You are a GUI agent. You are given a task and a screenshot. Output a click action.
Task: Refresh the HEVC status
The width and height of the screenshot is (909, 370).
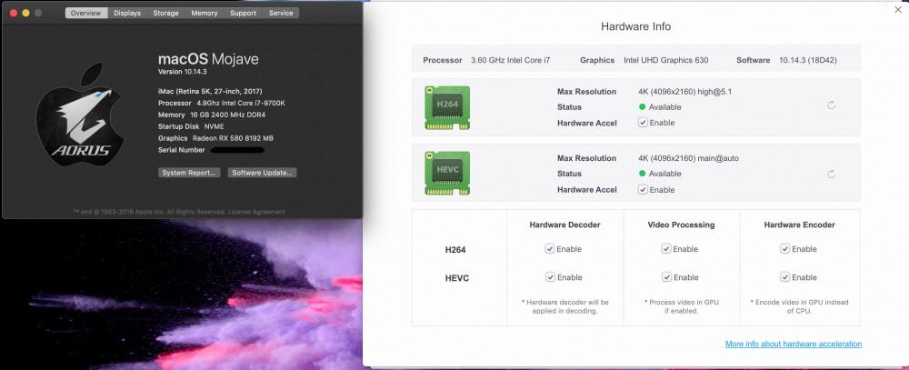[831, 174]
